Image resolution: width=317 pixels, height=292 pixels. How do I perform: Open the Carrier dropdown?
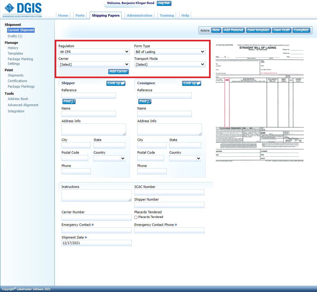tap(94, 65)
